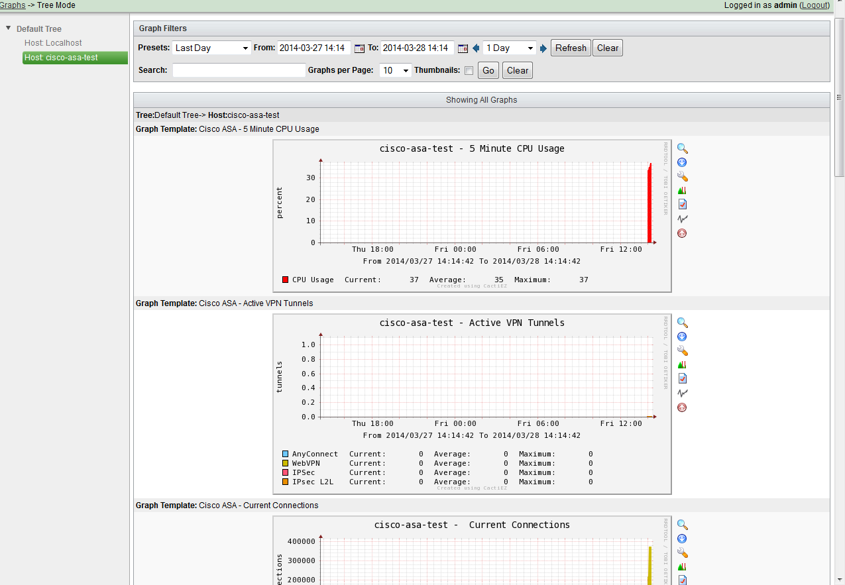Select Host: Localhost in the tree
Screen dimensions: 845x585
pos(53,43)
